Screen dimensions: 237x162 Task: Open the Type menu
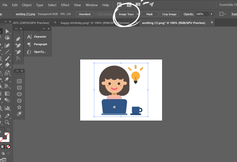(x=40, y=5)
